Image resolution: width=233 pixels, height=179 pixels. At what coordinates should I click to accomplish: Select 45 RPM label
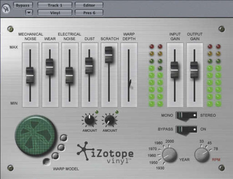209,143
